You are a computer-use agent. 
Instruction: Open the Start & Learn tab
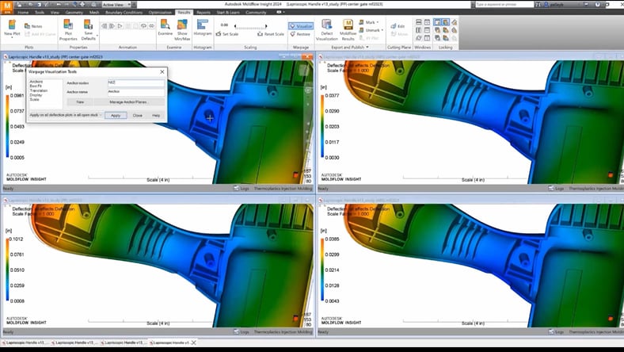(x=228, y=13)
